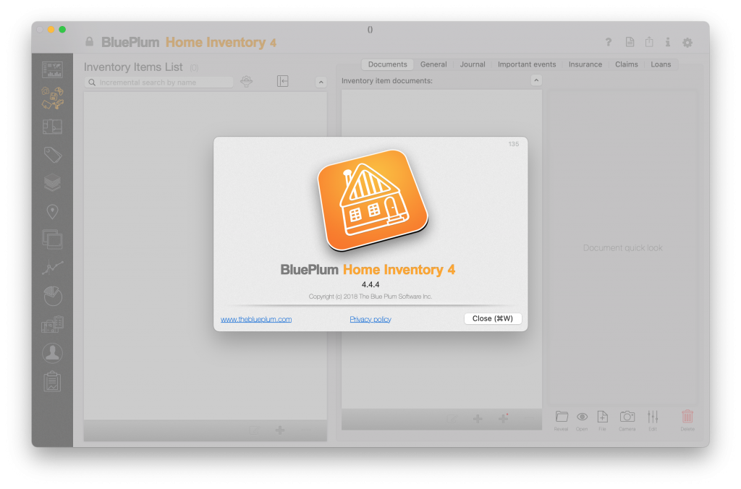Click the Copyright 2018 Blue Plum Software text
Screen dimensions: 741x489
pos(370,297)
